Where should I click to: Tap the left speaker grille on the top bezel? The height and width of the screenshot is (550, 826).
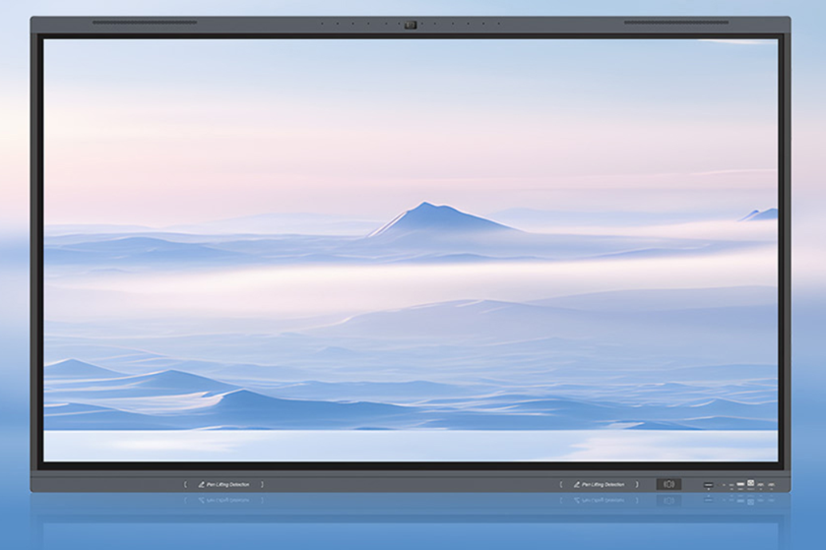pyautogui.click(x=144, y=23)
